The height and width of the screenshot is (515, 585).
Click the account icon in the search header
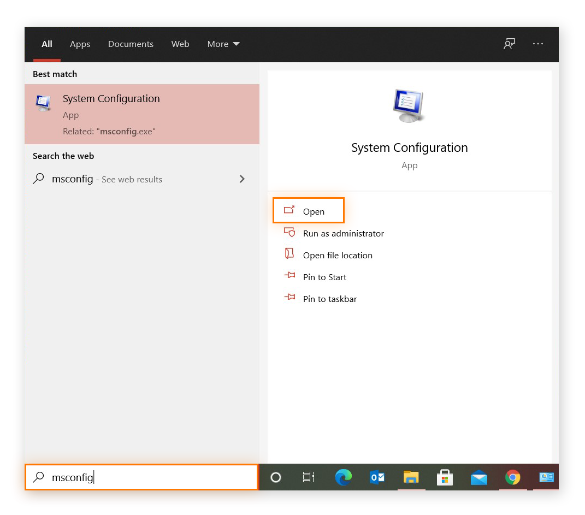coord(509,44)
